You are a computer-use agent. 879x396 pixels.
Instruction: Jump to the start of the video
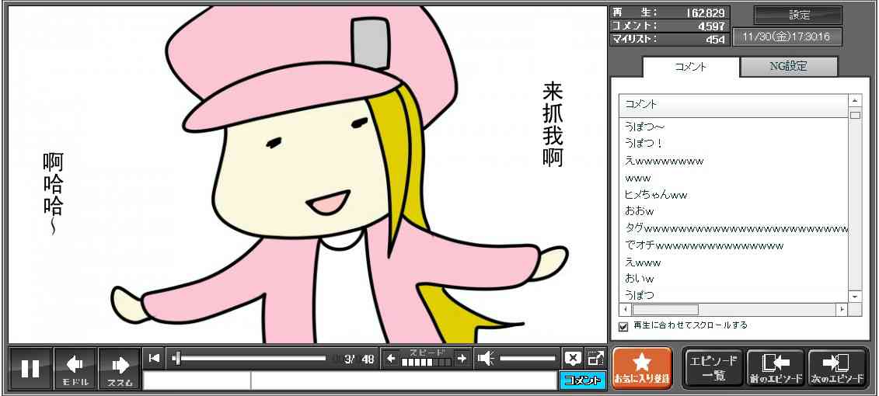(x=154, y=358)
